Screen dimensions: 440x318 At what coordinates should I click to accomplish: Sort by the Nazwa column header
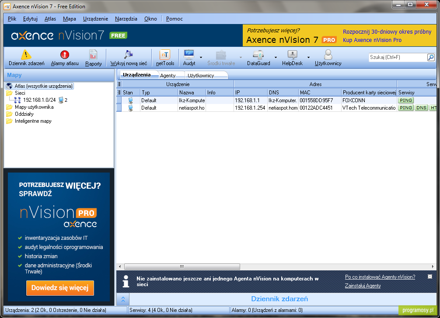point(192,93)
